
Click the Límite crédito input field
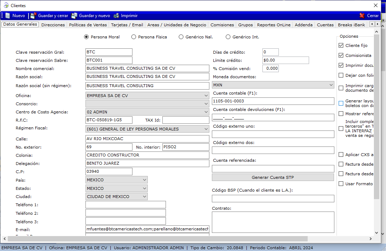285,60
